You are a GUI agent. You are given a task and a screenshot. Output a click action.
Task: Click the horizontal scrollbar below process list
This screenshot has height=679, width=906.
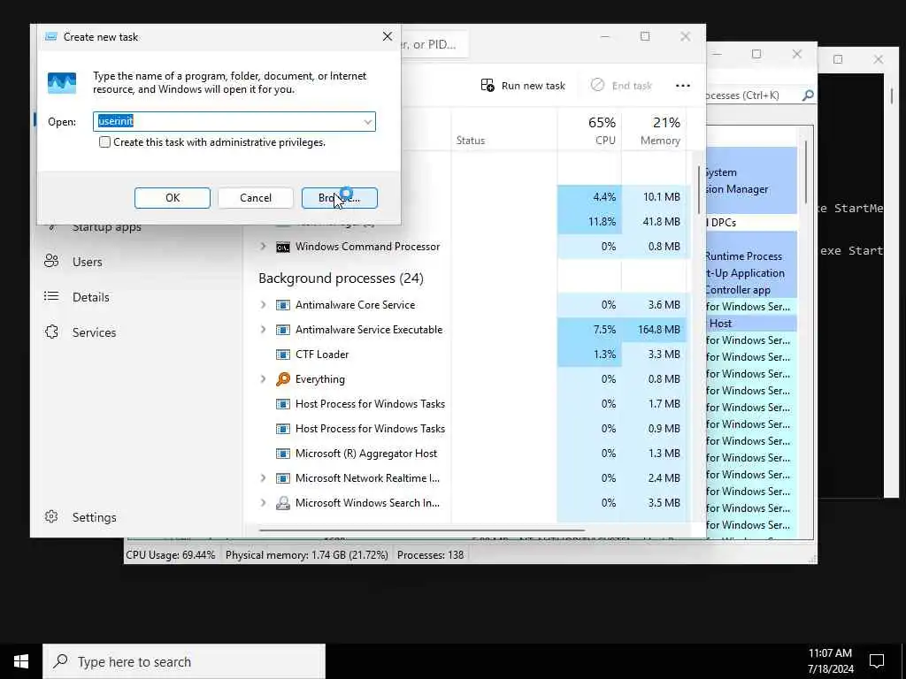pos(422,530)
